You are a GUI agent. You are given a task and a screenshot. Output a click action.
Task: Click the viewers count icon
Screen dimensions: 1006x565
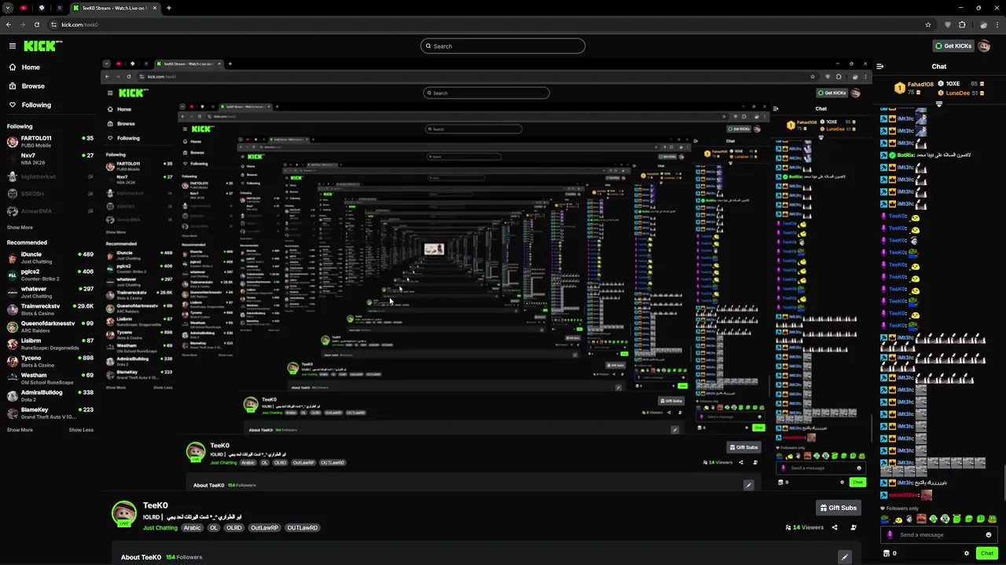788,527
